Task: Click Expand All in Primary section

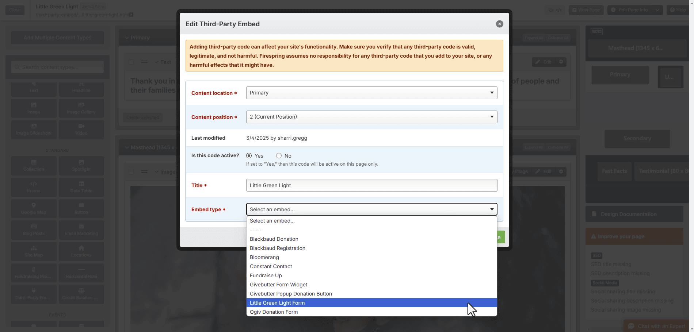Action: tap(534, 38)
